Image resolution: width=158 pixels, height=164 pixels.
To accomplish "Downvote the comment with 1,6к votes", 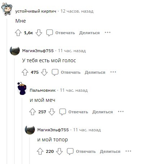I will coord(39,33).
